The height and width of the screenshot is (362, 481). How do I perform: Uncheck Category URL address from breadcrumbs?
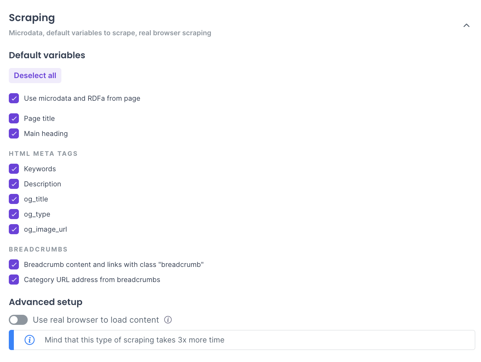click(x=14, y=280)
